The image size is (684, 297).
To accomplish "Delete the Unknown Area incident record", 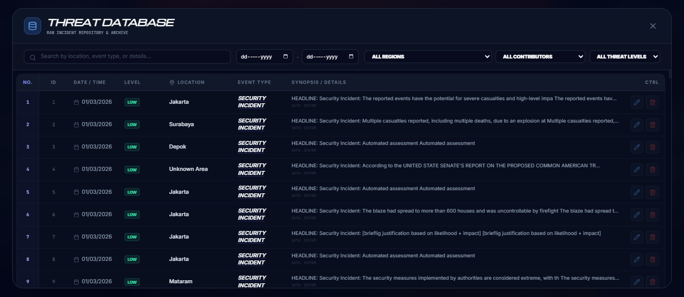I will (652, 169).
